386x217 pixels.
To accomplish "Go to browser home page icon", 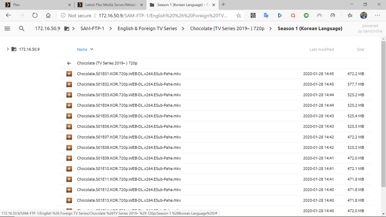I will coord(48,15).
